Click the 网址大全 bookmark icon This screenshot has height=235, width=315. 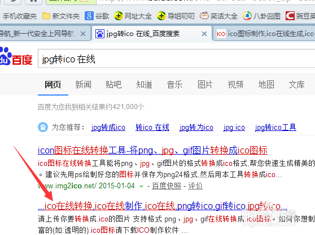point(119,16)
